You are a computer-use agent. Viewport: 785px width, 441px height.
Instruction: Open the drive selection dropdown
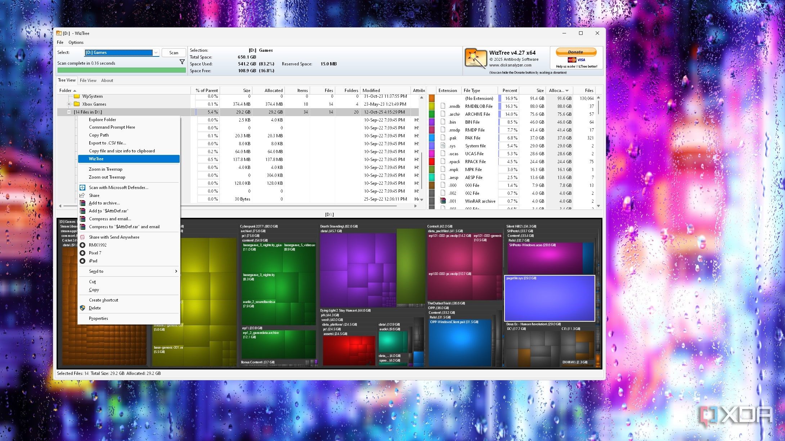156,52
